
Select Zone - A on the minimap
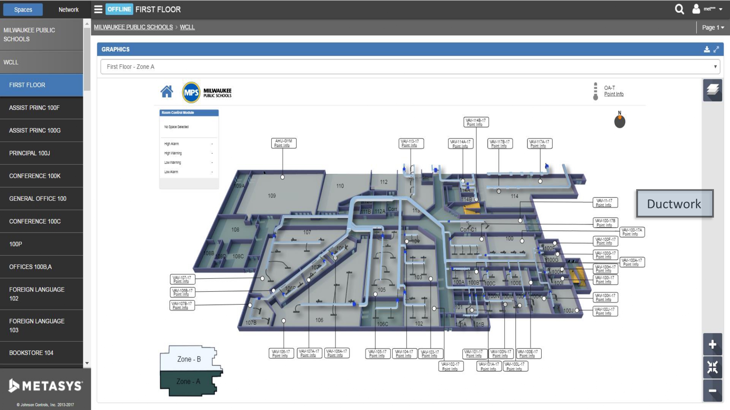coord(188,382)
